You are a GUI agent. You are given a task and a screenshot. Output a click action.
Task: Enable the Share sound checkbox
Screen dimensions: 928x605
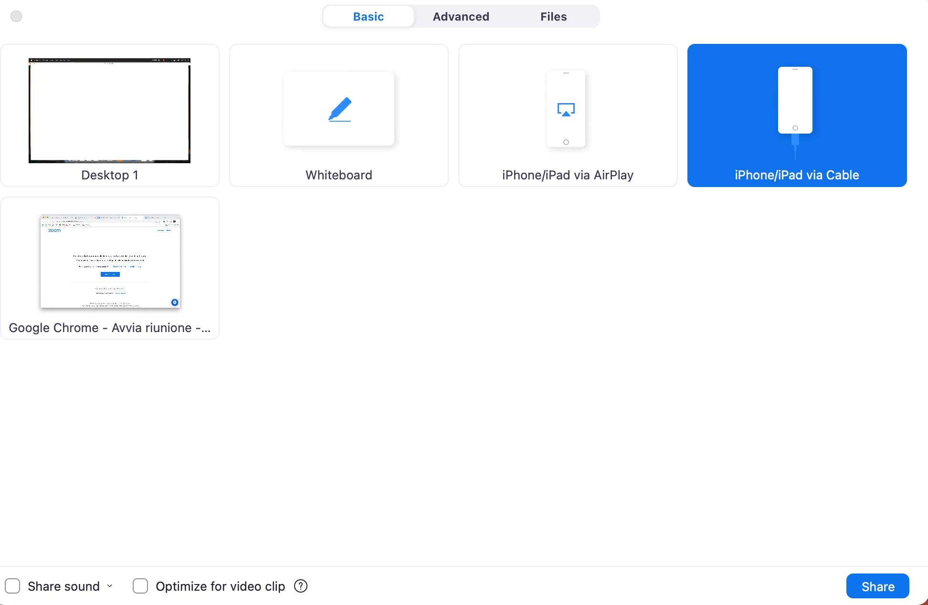point(12,586)
